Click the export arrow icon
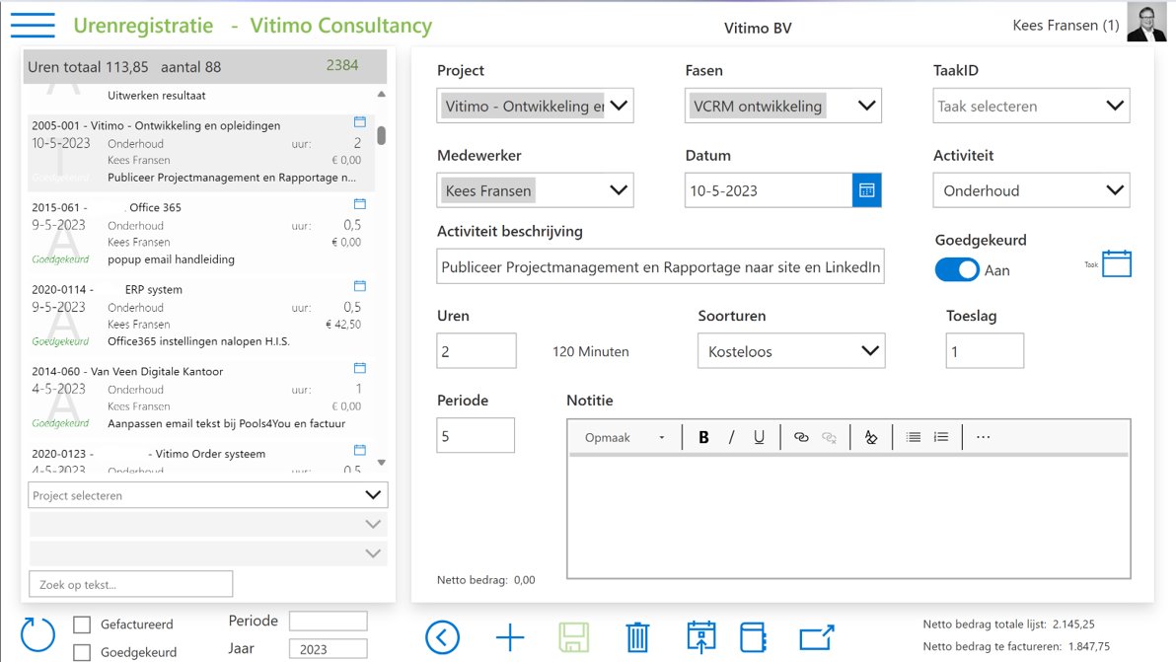Image resolution: width=1176 pixels, height=662 pixels. click(817, 637)
